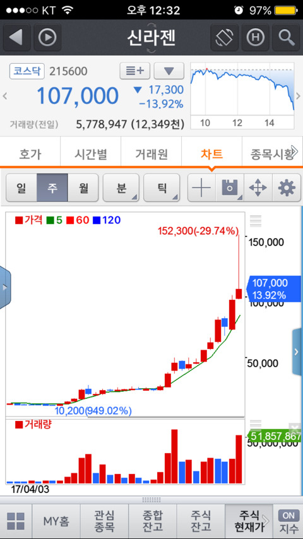Screen dimensions: 303x539
Task: Tap the 5 moving average legend
Action: point(55,220)
